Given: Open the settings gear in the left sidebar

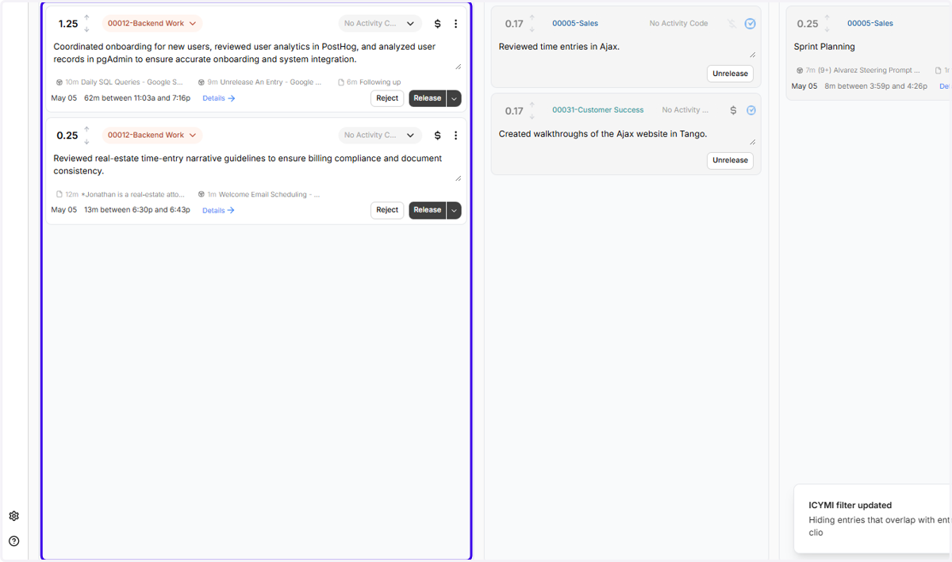Looking at the screenshot, I should (x=13, y=516).
